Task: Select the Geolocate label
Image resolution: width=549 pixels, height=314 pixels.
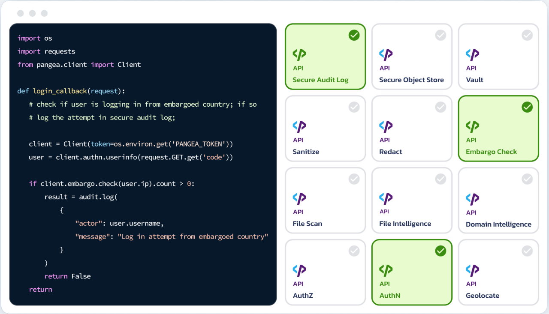Action: coord(482,296)
